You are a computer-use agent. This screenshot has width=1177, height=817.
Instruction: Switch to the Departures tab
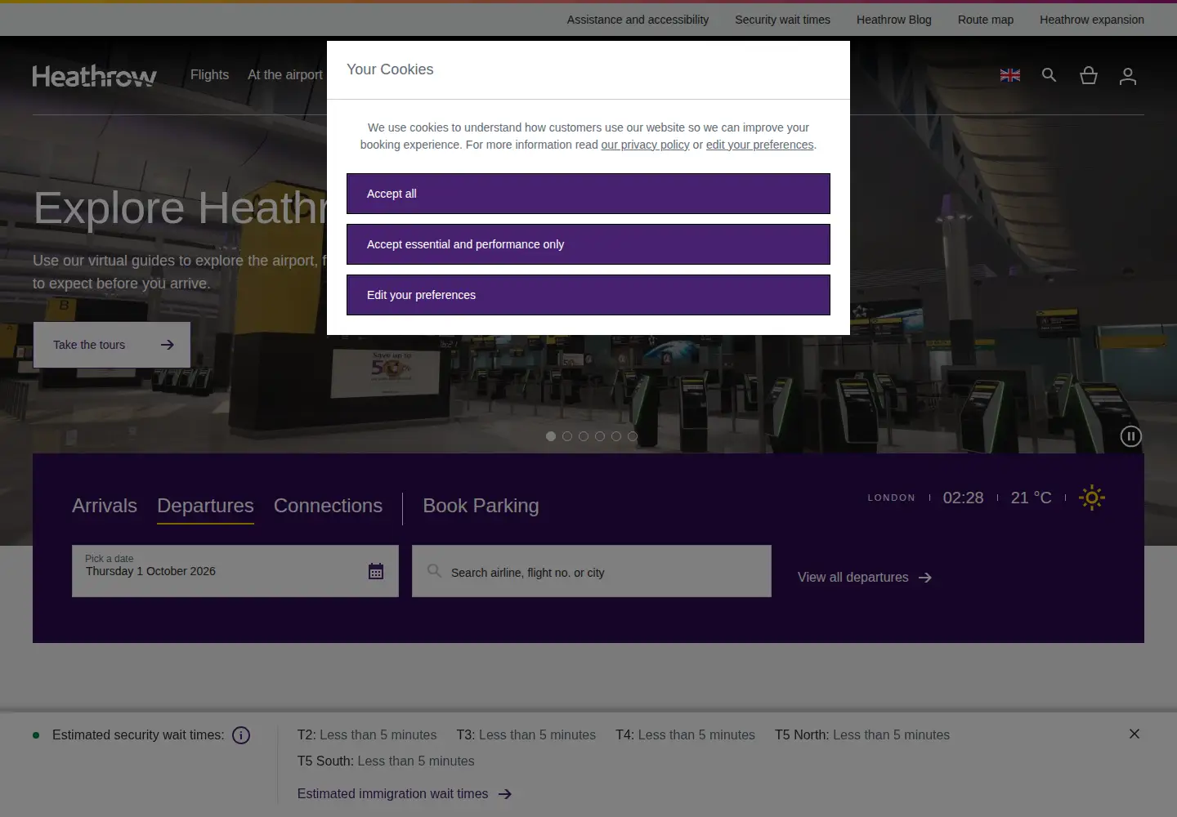[205, 506]
